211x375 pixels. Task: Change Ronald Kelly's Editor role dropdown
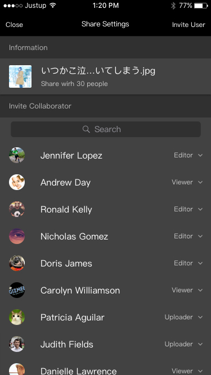point(188,209)
